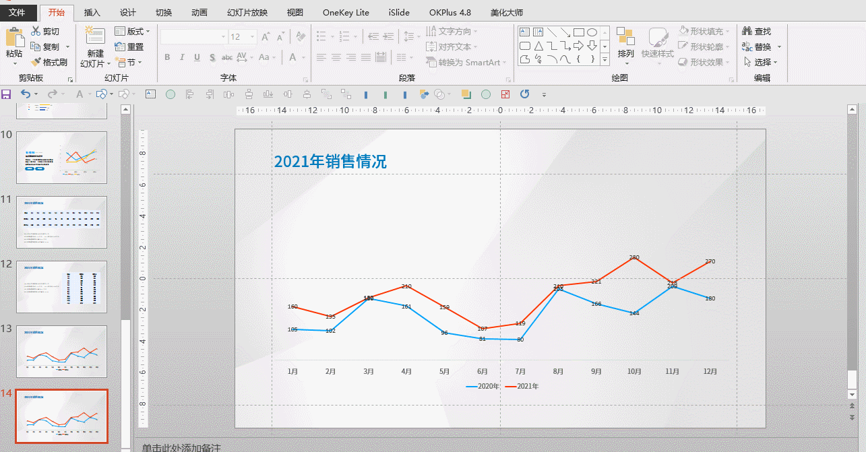Click the first green circle shape icon in quick access
This screenshot has width=866, height=452.
click(x=171, y=94)
